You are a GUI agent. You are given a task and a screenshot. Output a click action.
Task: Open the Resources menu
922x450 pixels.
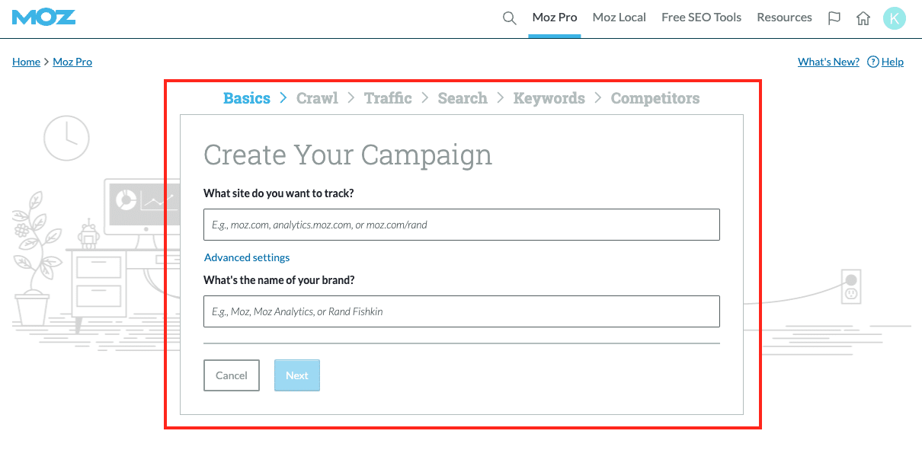point(784,18)
